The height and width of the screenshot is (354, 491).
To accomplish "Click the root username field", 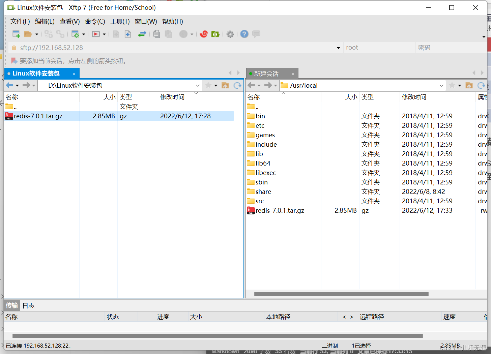I will tap(379, 48).
